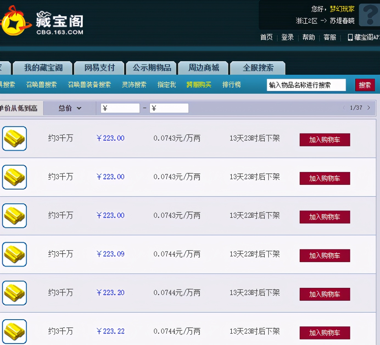This screenshot has width=380, height=345.
Task: Click gold bar icon priced ¥223.09
Action: click(x=15, y=254)
